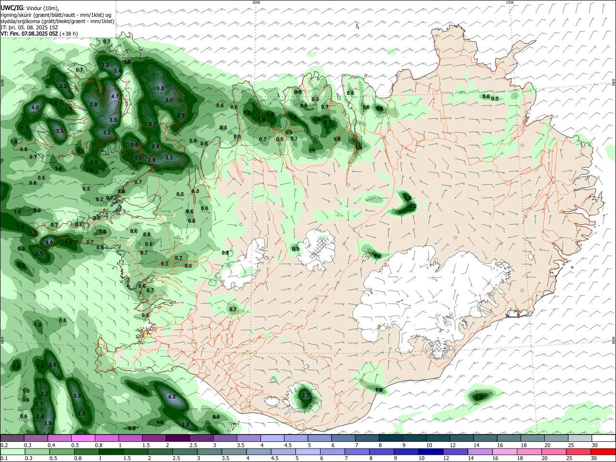
Task: Click the 0.1 label on the lower scale
Action: tap(4, 459)
